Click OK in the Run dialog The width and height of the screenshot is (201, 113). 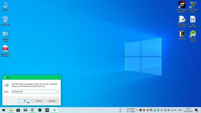click(25, 101)
